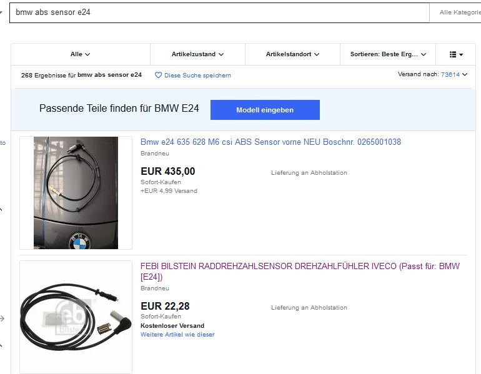Open the Bmw e24 ABS Sensor vorne listing

click(x=270, y=142)
